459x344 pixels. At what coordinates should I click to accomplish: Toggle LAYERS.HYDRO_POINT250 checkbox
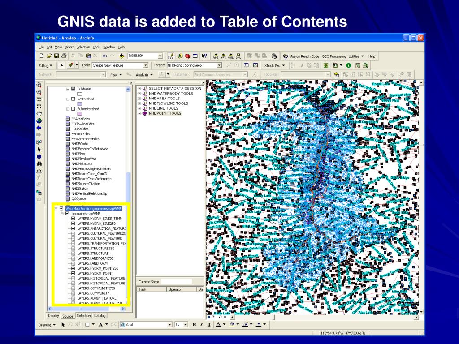(x=73, y=268)
